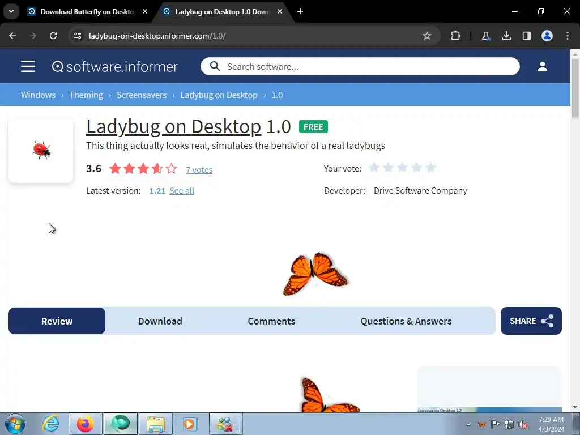Select the Review tab
580x435 pixels.
pyautogui.click(x=57, y=321)
